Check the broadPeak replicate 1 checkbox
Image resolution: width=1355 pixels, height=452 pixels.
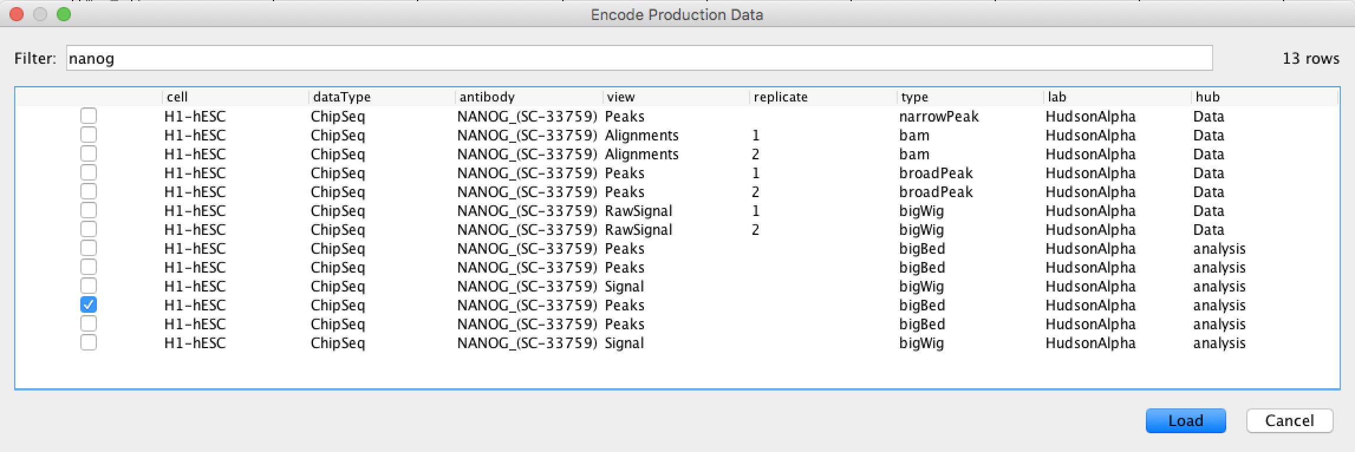tap(89, 172)
